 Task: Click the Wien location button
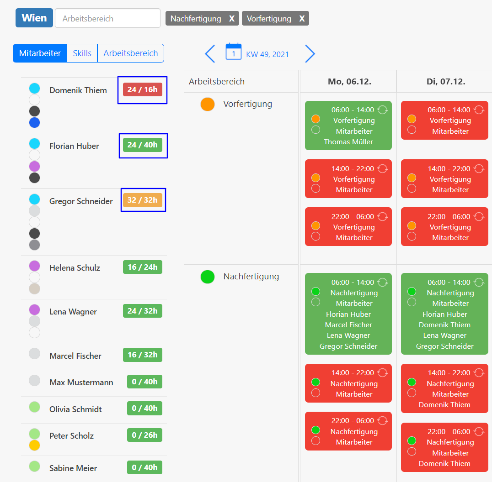tap(34, 18)
